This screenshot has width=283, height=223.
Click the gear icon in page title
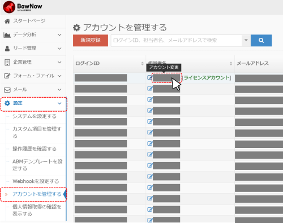(76, 28)
